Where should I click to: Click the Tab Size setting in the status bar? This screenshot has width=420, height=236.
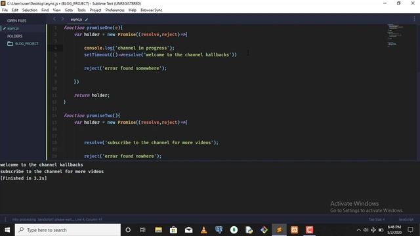(376, 220)
